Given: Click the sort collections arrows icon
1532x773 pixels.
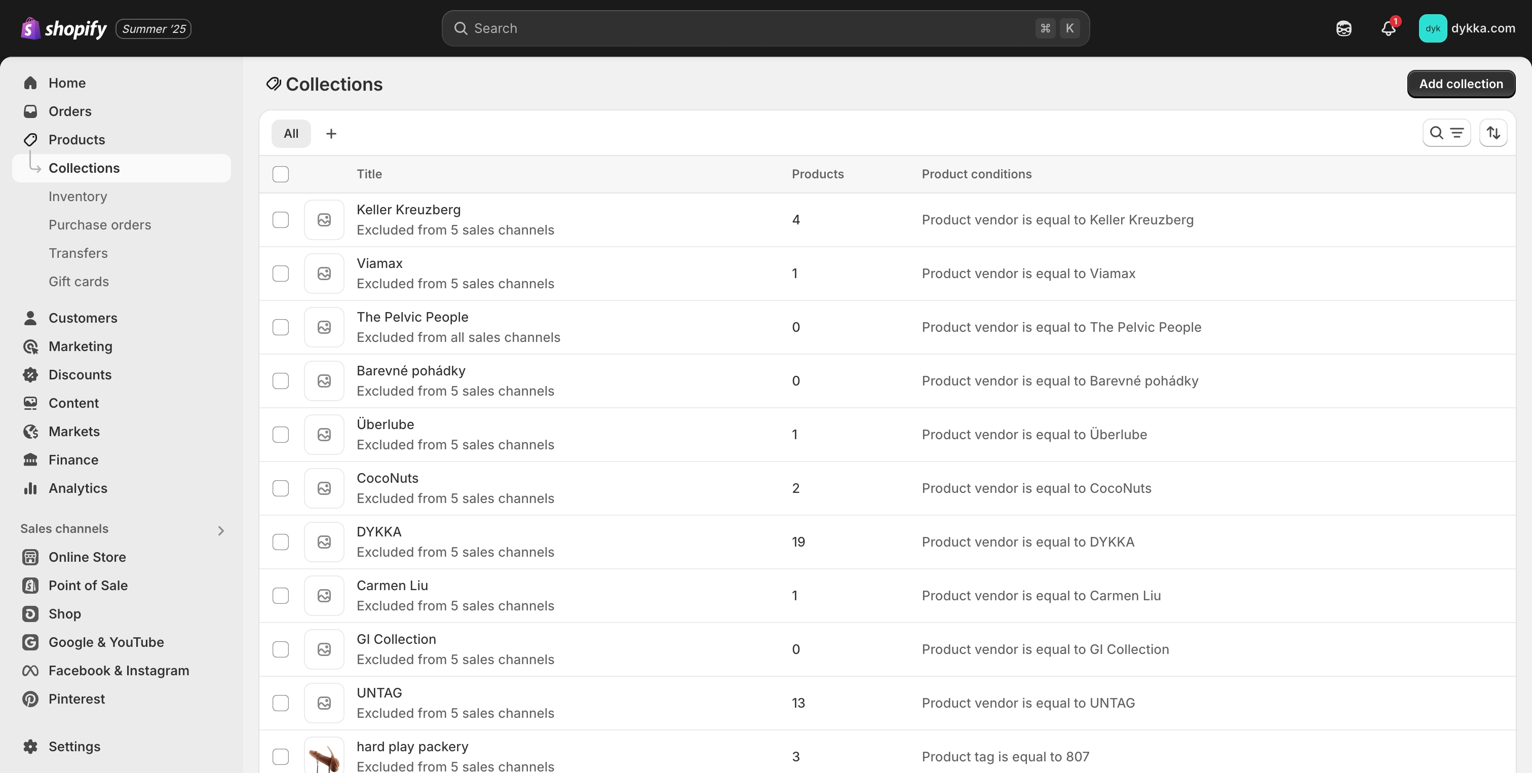Looking at the screenshot, I should (1493, 133).
